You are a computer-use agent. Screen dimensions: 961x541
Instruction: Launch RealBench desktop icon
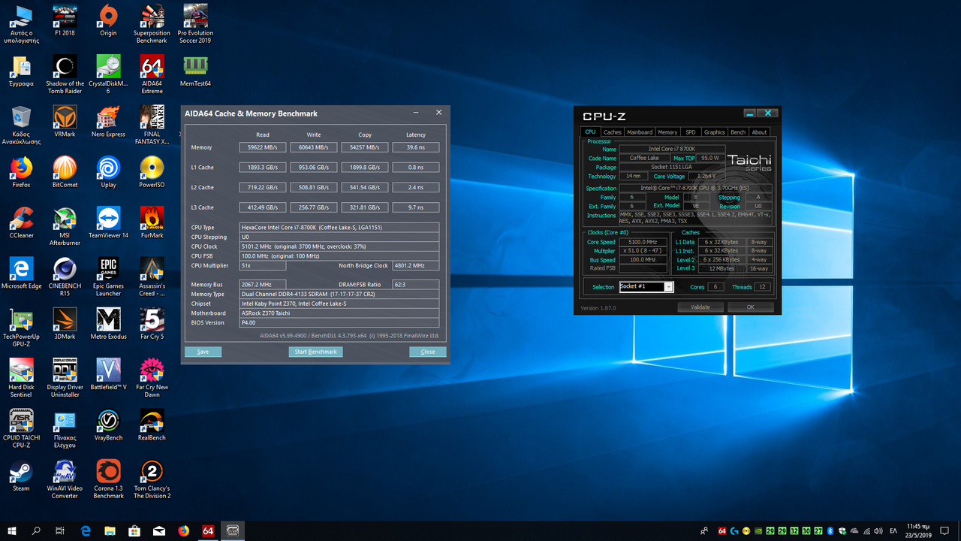click(x=152, y=425)
